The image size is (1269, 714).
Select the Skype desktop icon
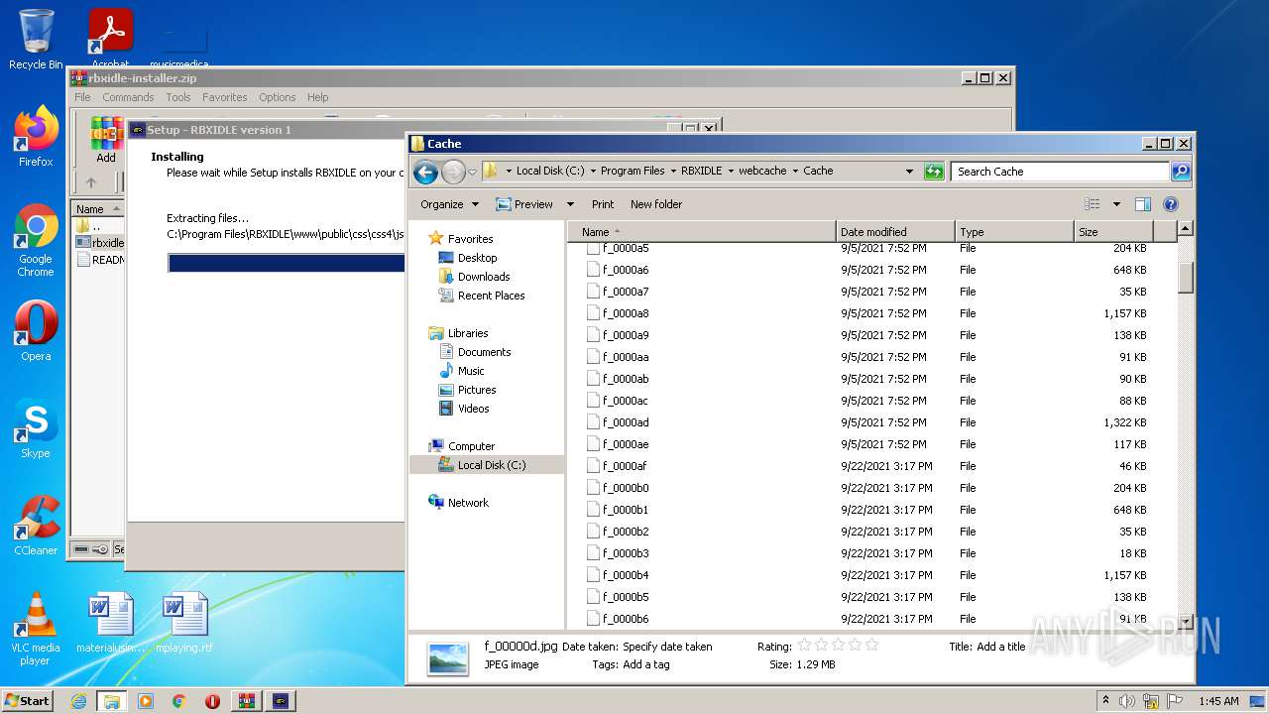[x=36, y=429]
